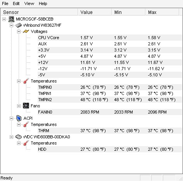Select the THRM row

tap(110, 131)
